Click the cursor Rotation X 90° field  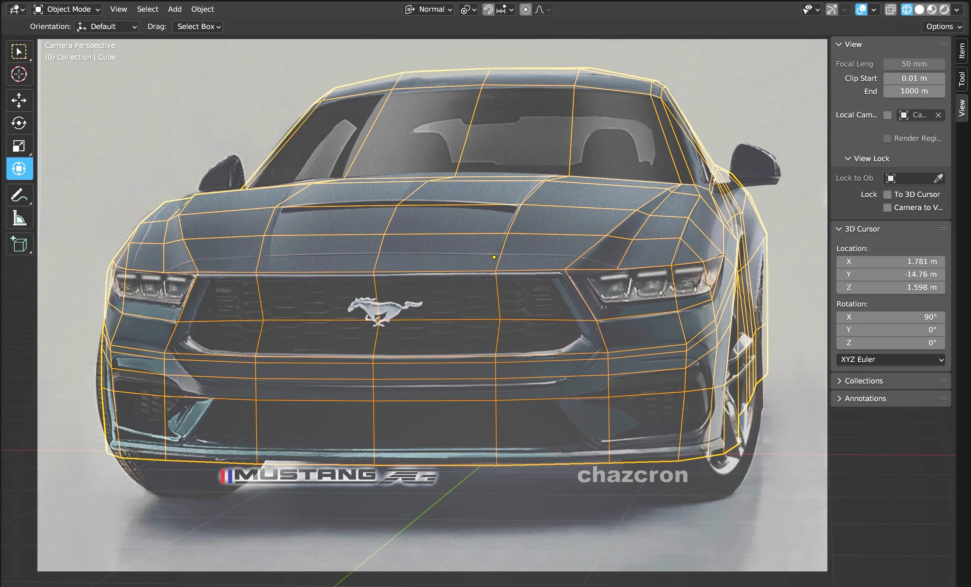(x=891, y=317)
